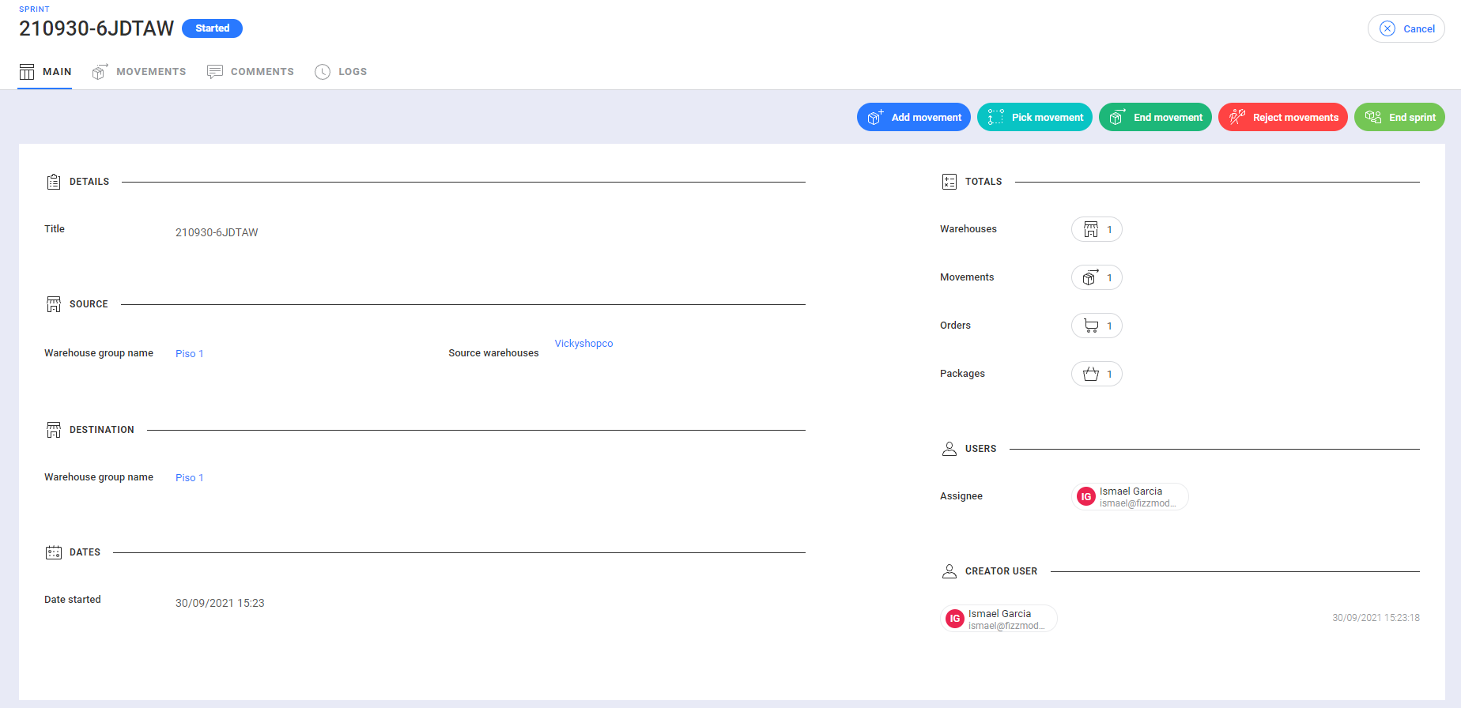Image resolution: width=1461 pixels, height=708 pixels.
Task: Select the date started 30/09/2021 15:23
Action: point(220,603)
